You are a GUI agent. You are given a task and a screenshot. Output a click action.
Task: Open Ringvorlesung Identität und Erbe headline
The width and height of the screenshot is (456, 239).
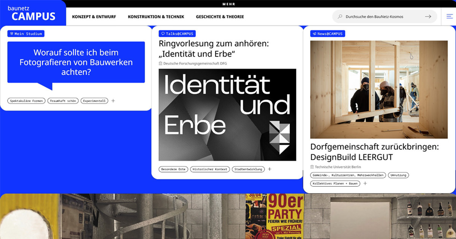(213, 48)
